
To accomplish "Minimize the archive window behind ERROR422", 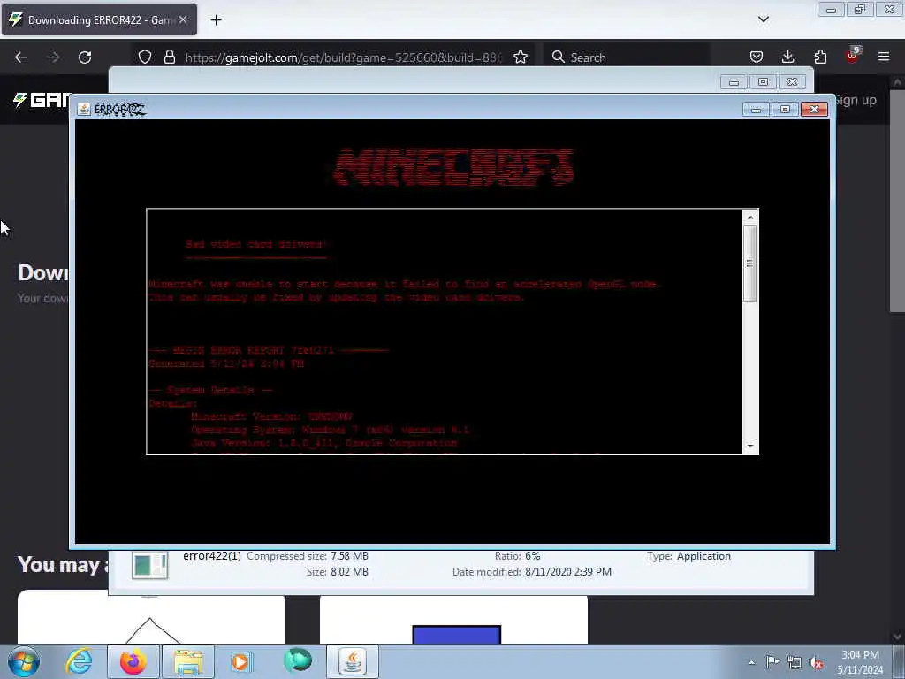I will click(734, 82).
